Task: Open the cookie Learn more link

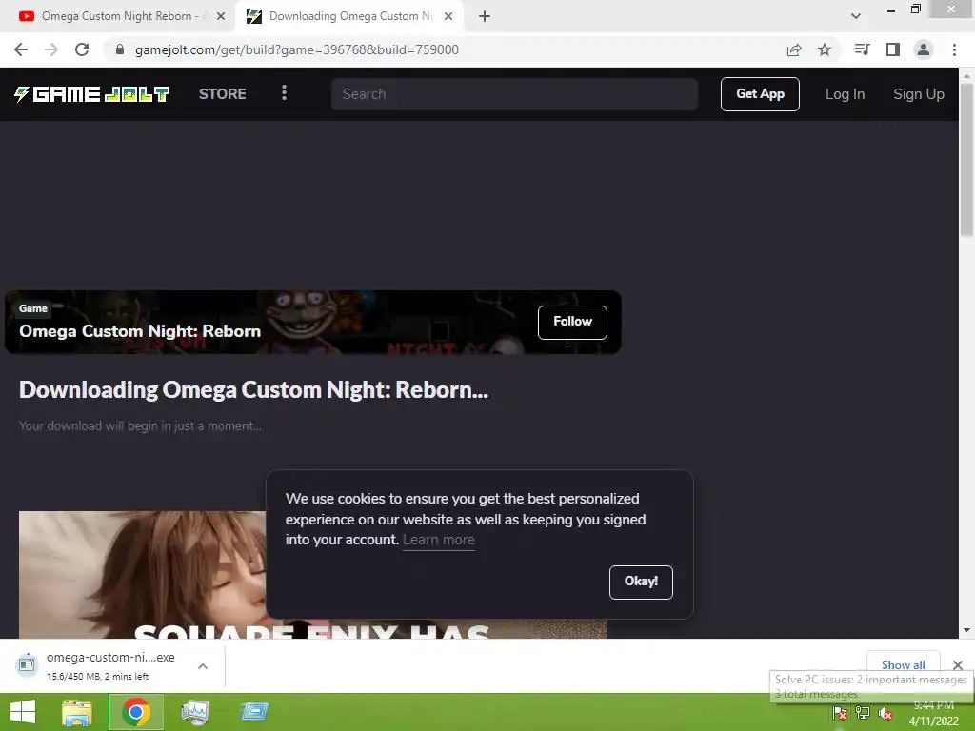Action: tap(438, 540)
